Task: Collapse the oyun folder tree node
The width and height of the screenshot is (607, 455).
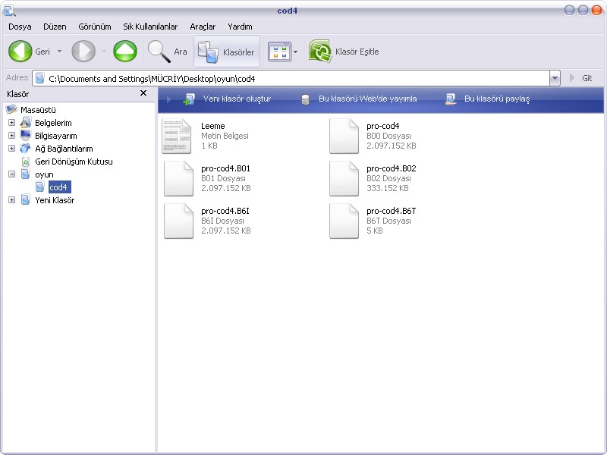Action: [x=11, y=174]
